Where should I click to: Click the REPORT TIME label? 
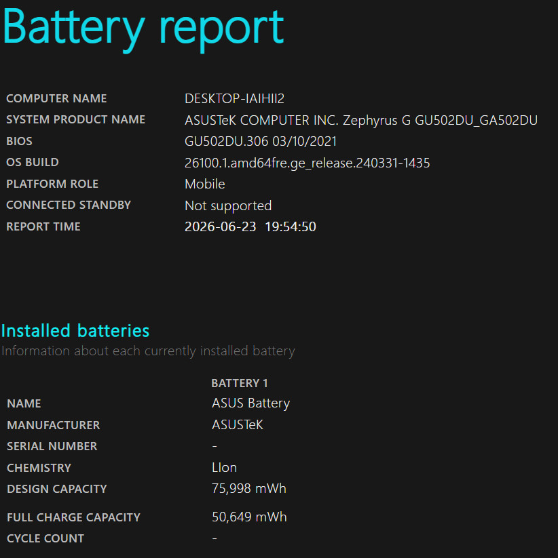coord(43,226)
